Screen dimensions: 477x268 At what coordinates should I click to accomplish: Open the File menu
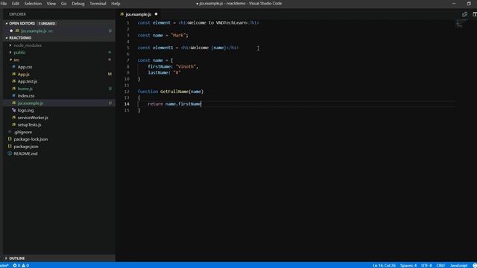click(x=4, y=4)
